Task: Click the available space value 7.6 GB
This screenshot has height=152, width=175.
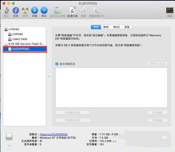Action: point(104,138)
